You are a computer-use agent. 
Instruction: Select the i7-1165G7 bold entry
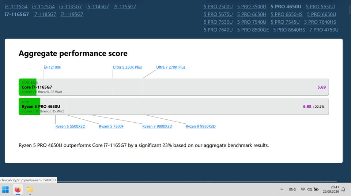(17, 14)
